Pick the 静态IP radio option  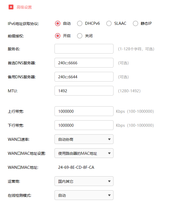pos(136,23)
